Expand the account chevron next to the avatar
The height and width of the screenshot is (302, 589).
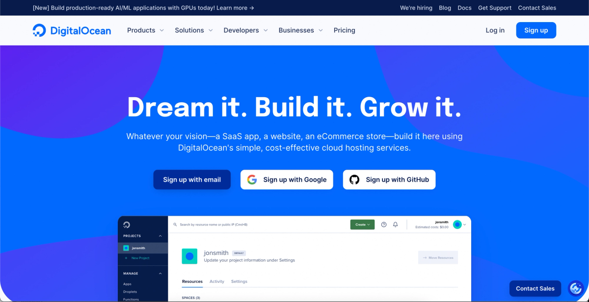point(465,224)
